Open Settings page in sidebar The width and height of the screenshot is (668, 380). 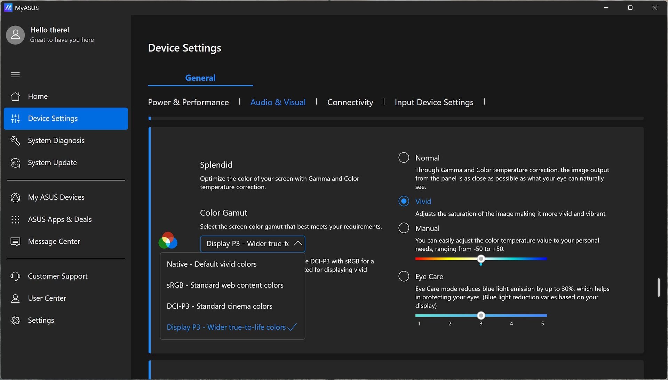(x=66, y=320)
